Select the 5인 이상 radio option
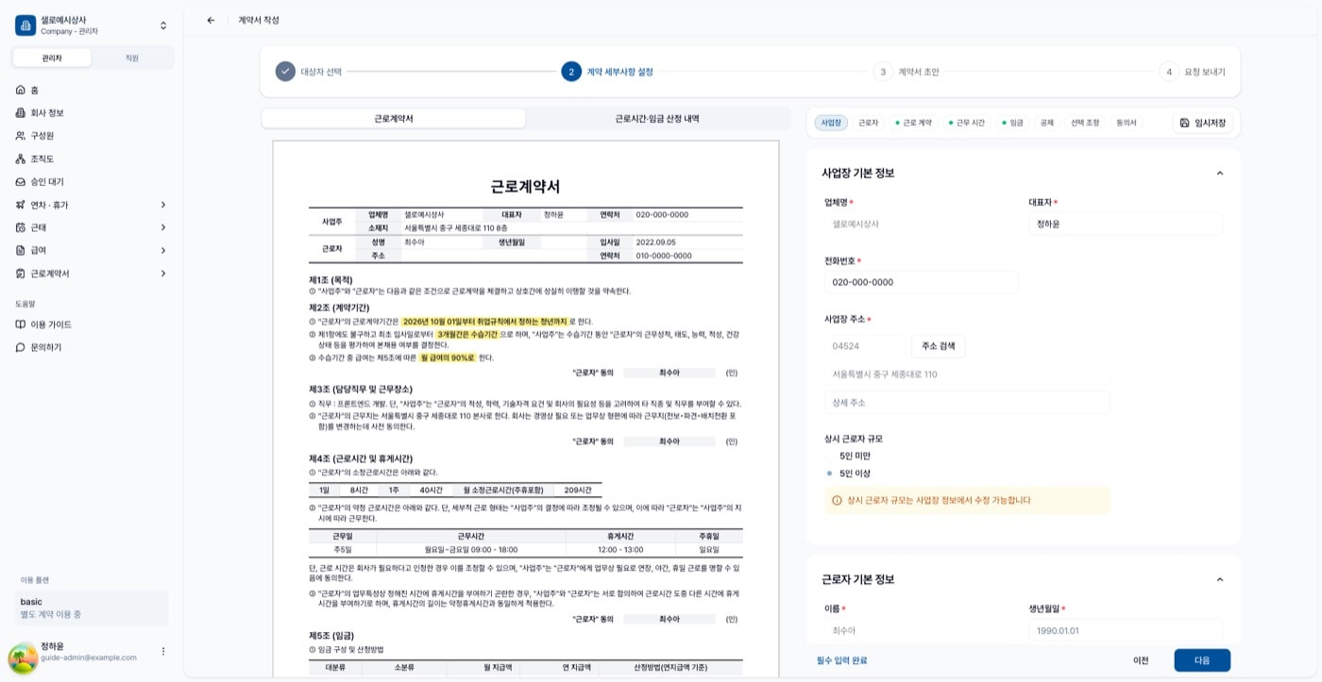This screenshot has width=1322, height=682. click(x=830, y=474)
